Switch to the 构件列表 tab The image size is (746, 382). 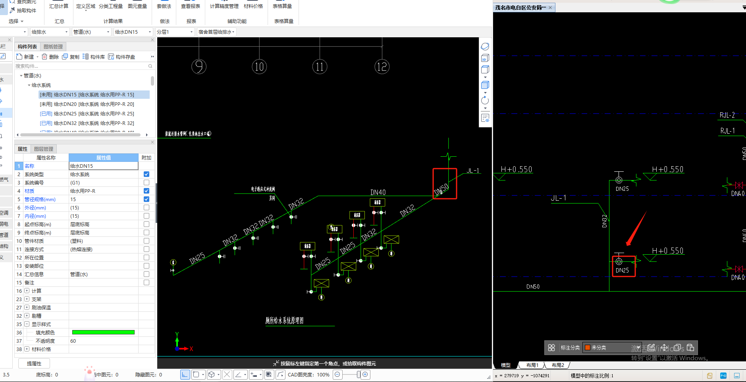click(27, 46)
